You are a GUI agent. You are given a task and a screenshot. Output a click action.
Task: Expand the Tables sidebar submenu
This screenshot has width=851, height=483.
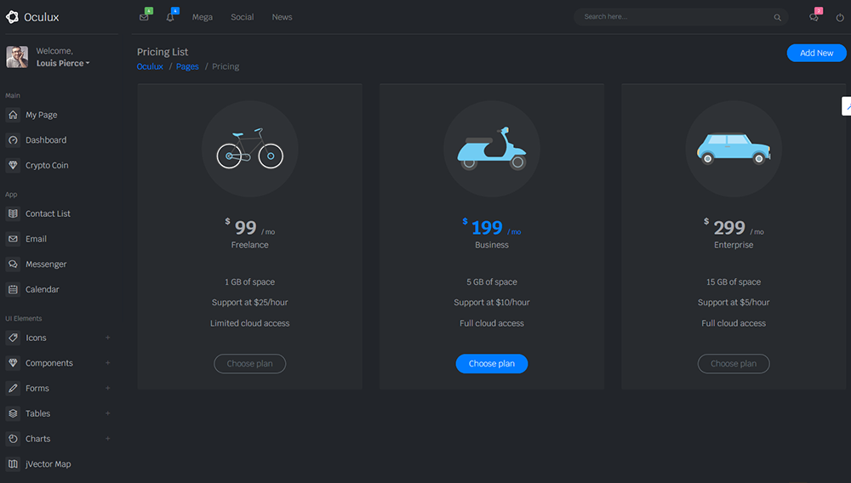[107, 413]
